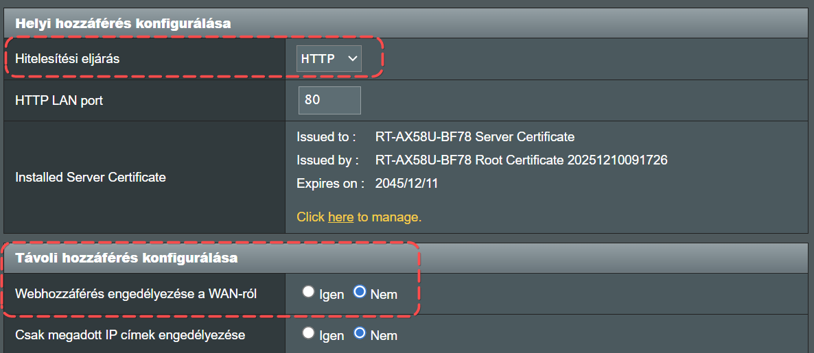
Task: Click the Hitelesítési eljárás label
Action: click(x=67, y=59)
